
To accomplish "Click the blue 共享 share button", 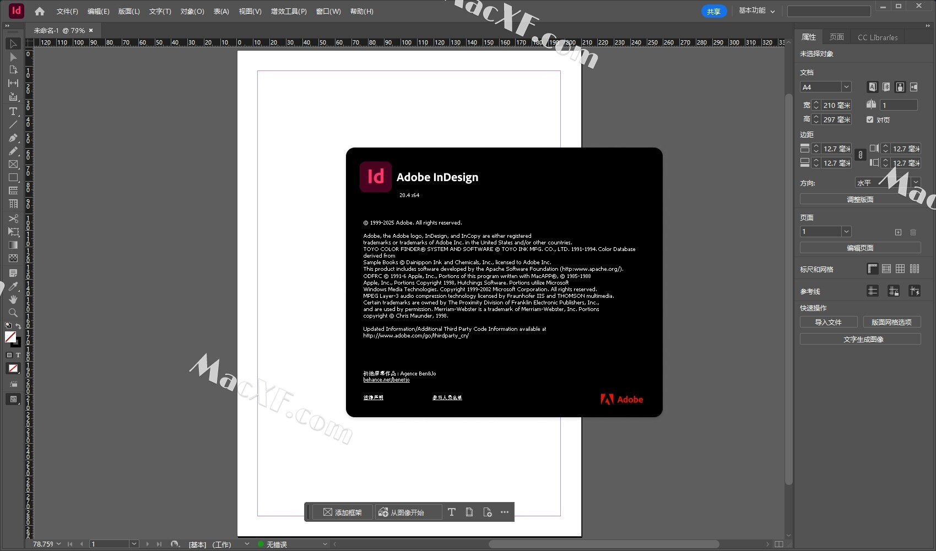I will [713, 11].
